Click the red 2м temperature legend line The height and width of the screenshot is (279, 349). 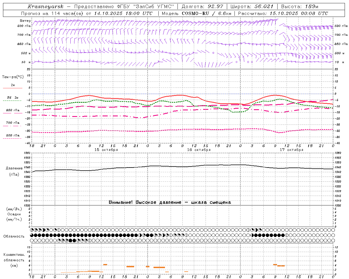(x=13, y=88)
